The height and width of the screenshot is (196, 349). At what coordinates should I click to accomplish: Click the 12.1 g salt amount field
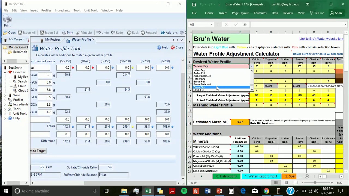44,75
